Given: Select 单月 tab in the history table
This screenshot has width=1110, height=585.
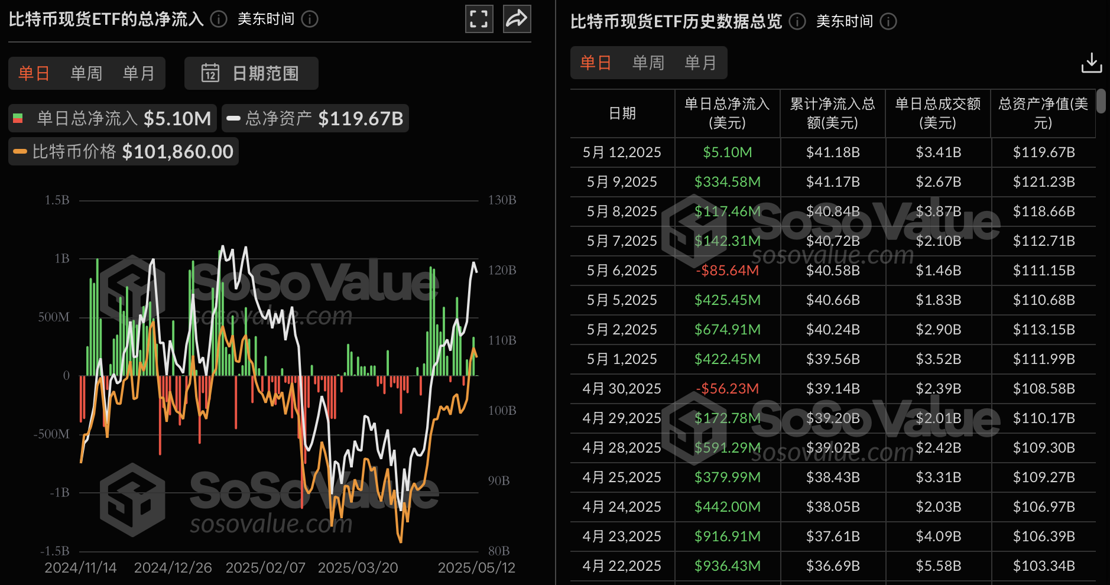Looking at the screenshot, I should coord(700,63).
